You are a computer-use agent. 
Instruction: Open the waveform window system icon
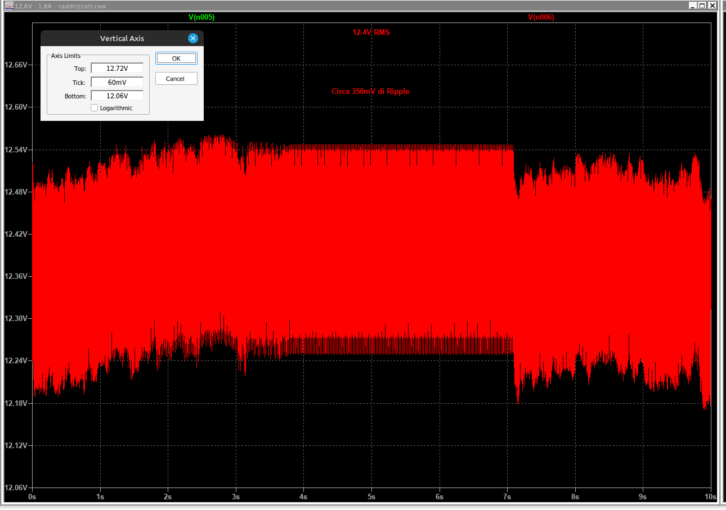pos(8,6)
